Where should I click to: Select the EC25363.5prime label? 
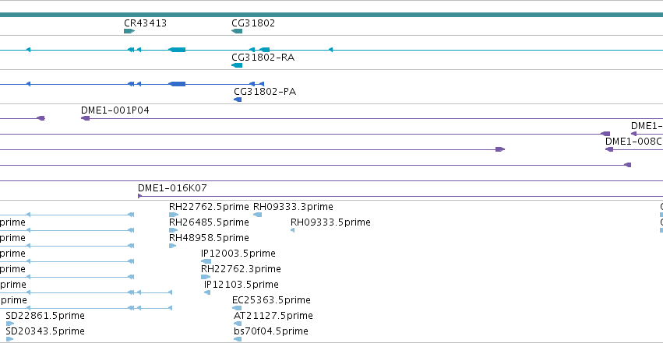point(271,300)
